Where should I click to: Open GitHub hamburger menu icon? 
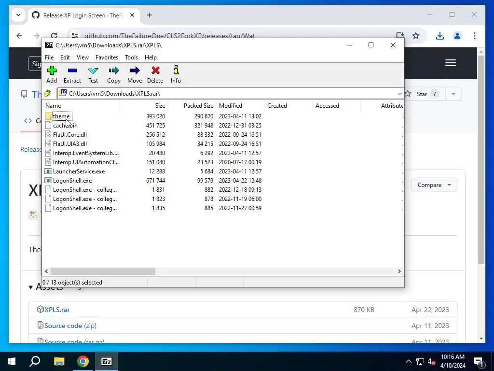(x=451, y=63)
